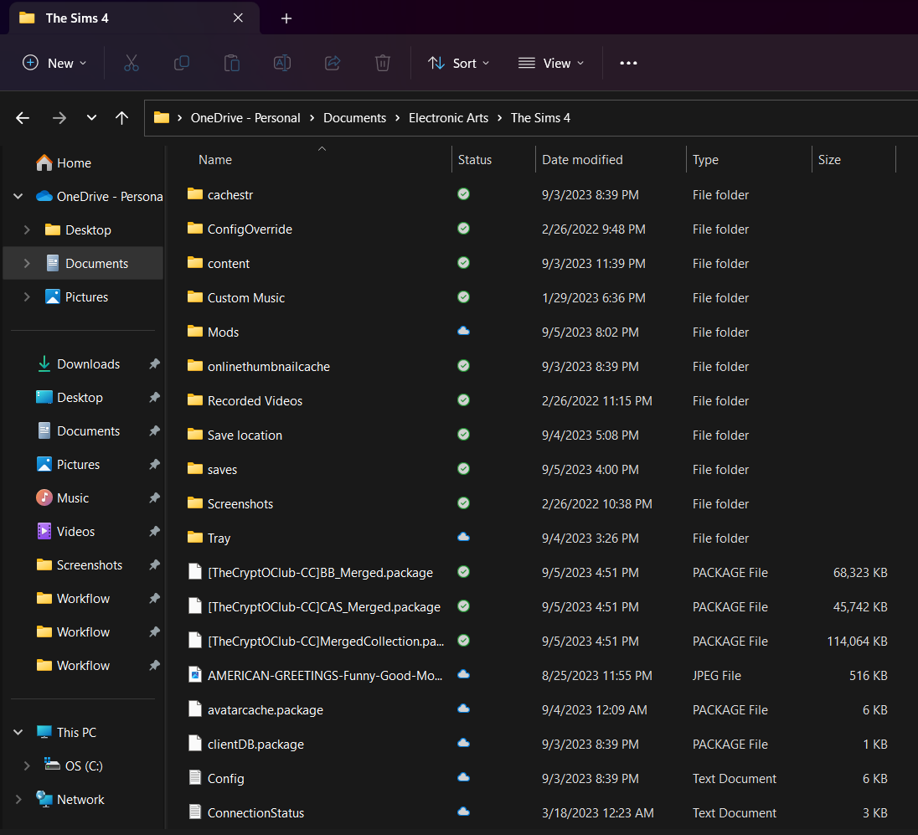The width and height of the screenshot is (918, 835).
Task: Click the Rename icon in toolbar
Action: point(282,63)
